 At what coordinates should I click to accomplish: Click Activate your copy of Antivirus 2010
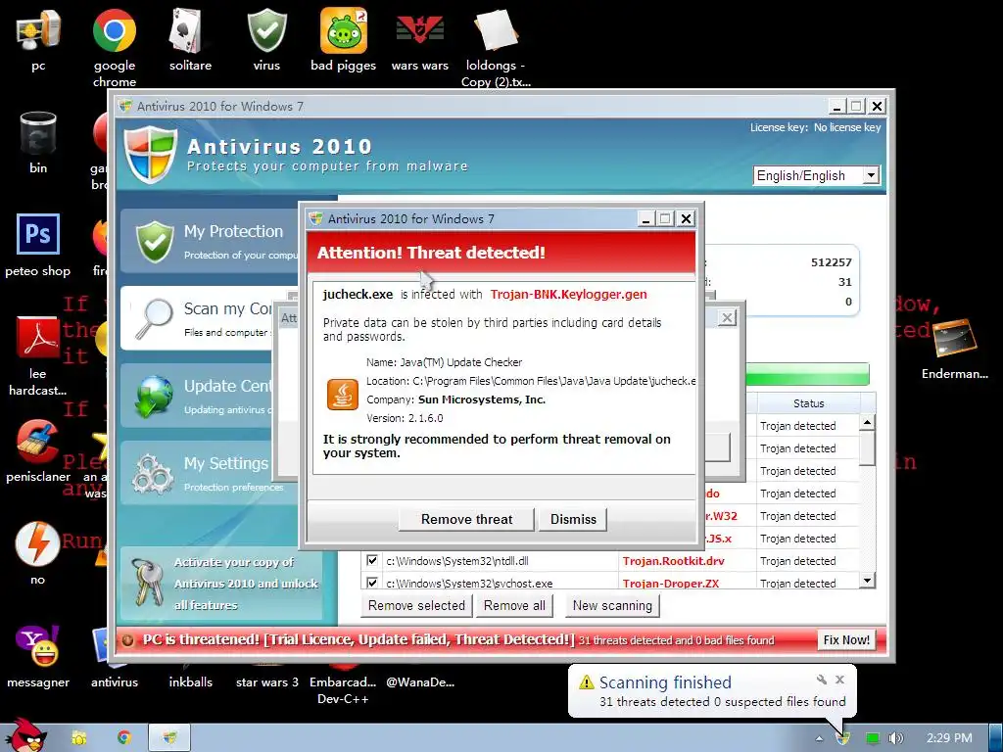click(221, 584)
